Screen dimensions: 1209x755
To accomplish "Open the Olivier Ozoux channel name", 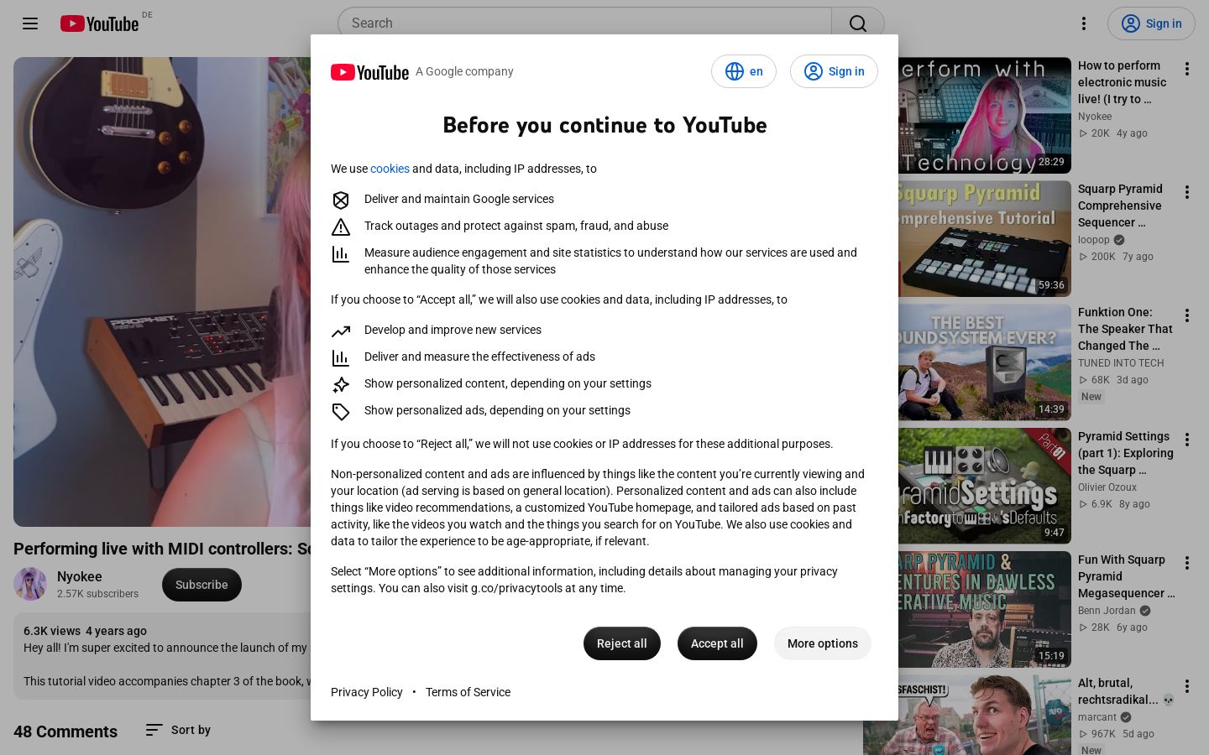I will coord(1107,487).
